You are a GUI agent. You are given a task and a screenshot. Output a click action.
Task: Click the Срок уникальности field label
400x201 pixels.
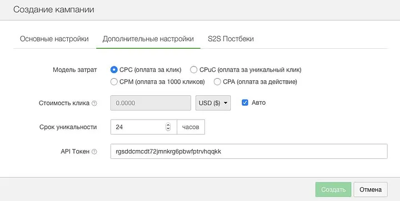click(x=68, y=127)
